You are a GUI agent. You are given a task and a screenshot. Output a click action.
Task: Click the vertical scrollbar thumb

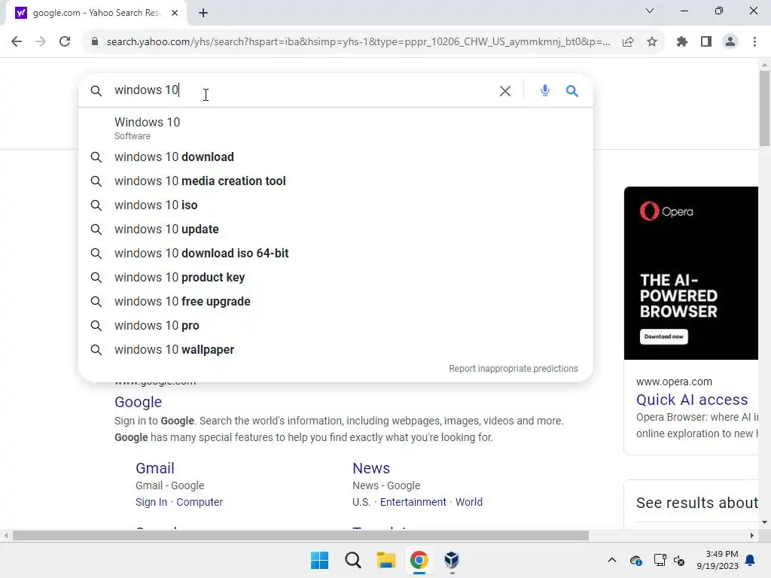click(764, 108)
